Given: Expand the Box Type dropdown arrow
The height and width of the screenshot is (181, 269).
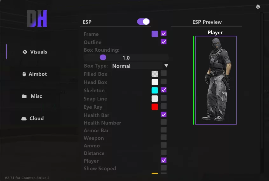Looking at the screenshot, I should tap(166, 66).
